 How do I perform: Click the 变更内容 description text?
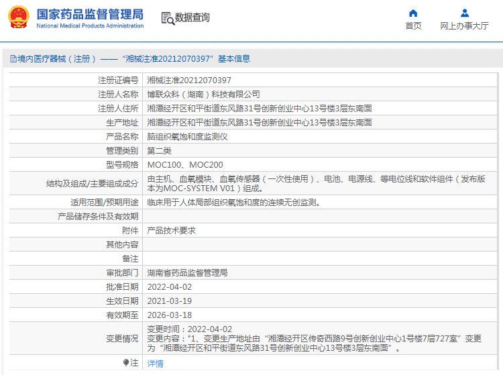pos(315,343)
